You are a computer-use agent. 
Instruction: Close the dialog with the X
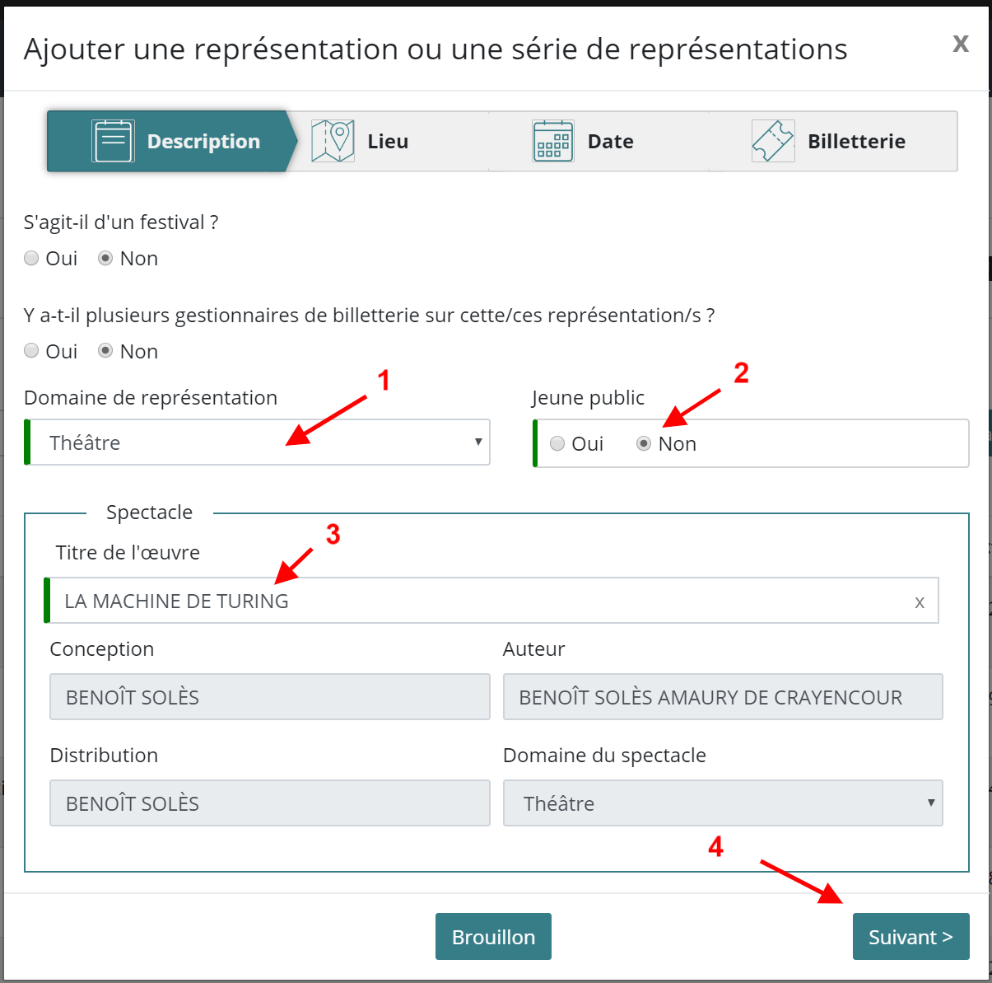click(960, 44)
